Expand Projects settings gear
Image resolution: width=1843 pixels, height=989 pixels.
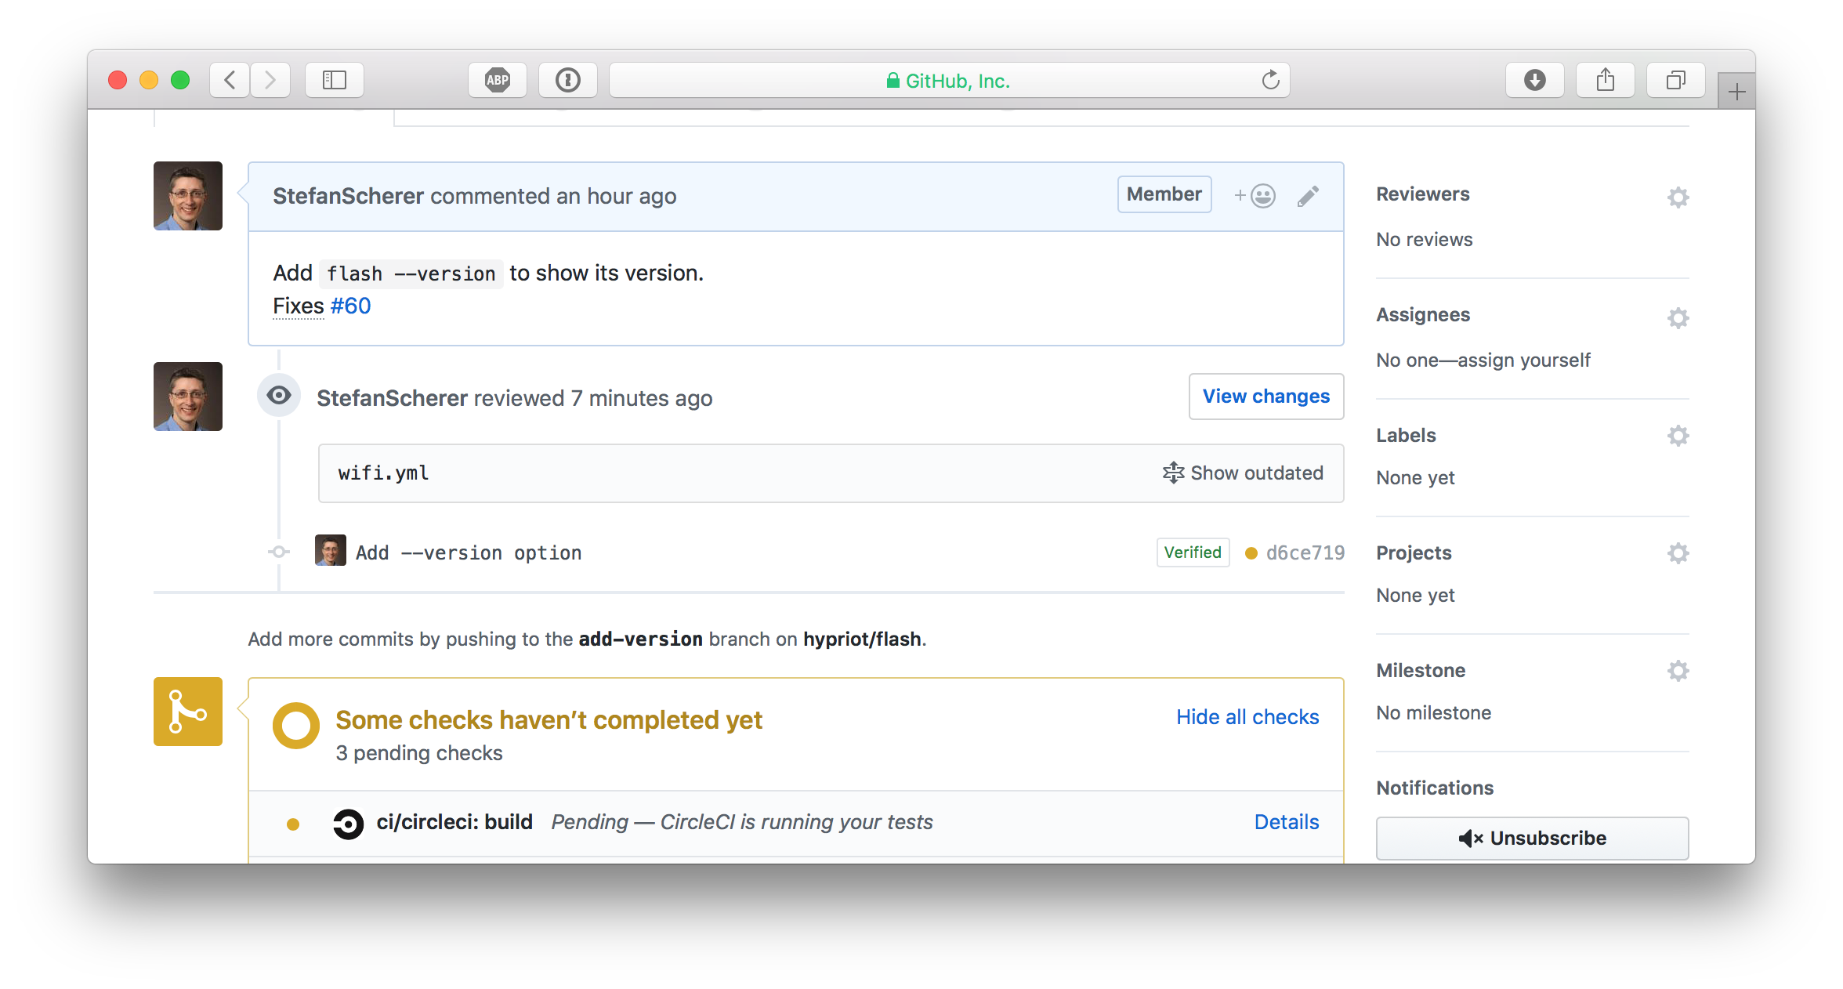click(x=1678, y=553)
